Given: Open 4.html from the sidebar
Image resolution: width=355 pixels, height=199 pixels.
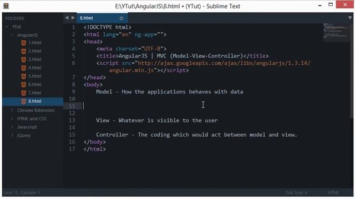Looking at the screenshot, I should (34, 67).
